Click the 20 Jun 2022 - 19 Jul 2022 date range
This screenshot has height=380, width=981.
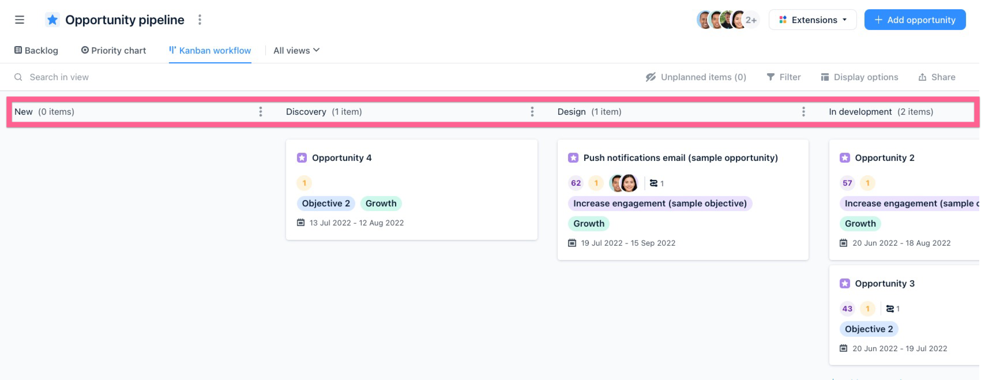(900, 349)
